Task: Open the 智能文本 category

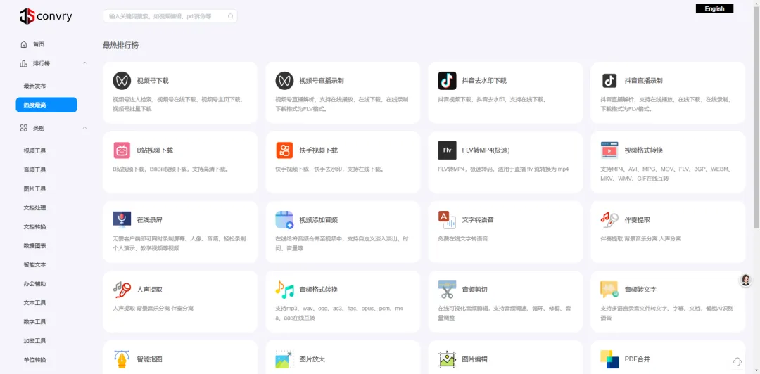Action: [35, 265]
